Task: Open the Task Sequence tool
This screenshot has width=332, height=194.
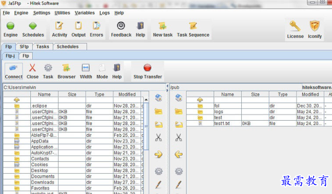Action: [193, 26]
